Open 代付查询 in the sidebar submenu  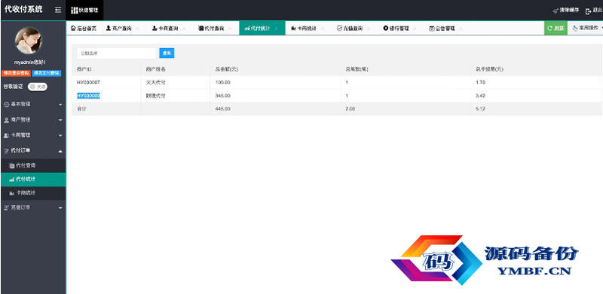33,165
